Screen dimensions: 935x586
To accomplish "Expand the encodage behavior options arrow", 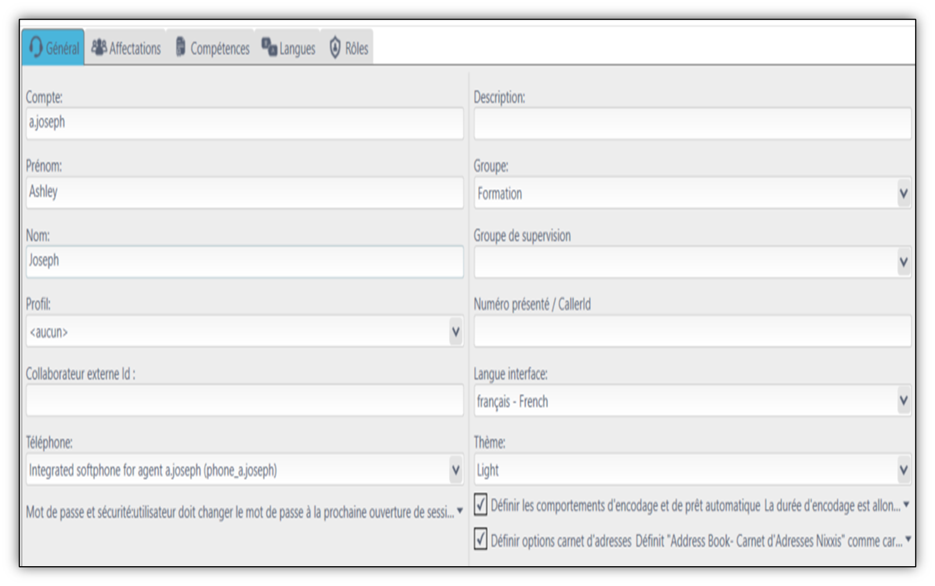I will point(906,504).
